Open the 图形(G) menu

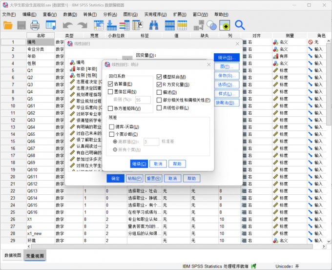(130, 14)
